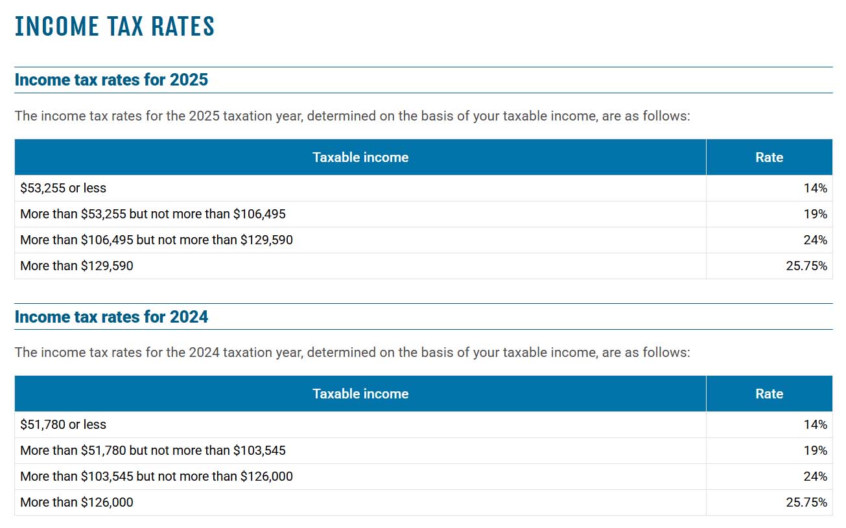
Task: Click the 2024 taxation year intro paragraph
Action: [x=352, y=352]
